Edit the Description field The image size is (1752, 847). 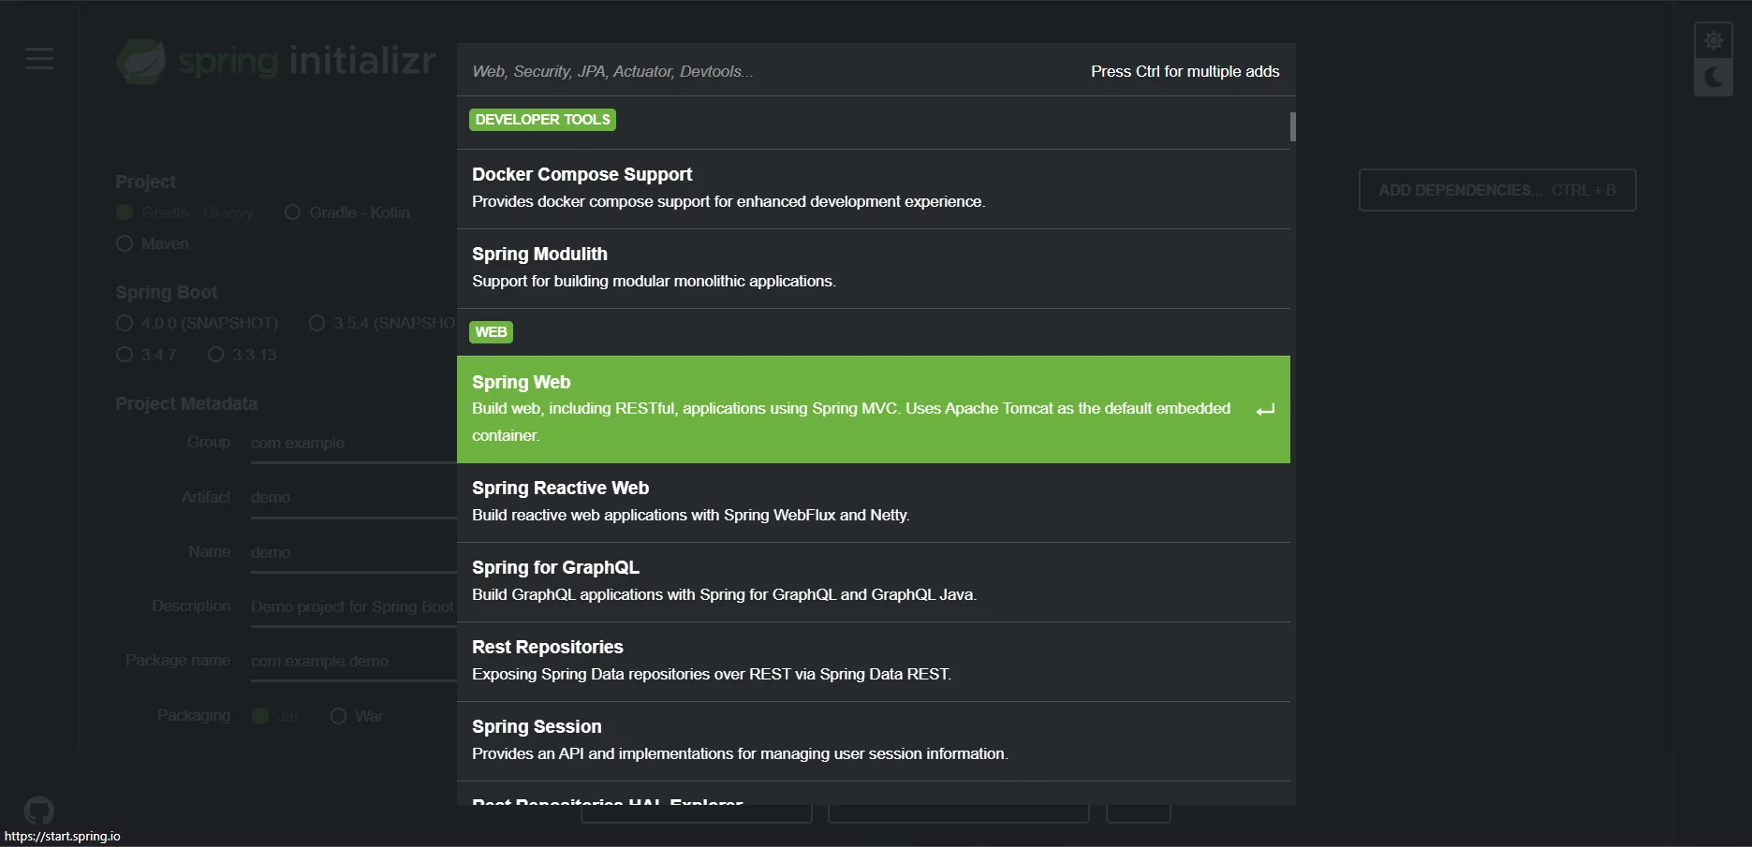point(353,606)
